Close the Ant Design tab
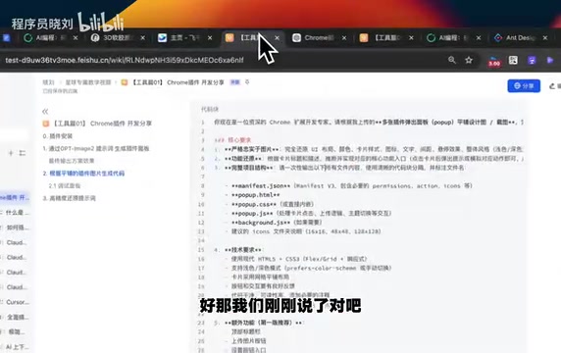The image size is (561, 353). tap(545, 37)
